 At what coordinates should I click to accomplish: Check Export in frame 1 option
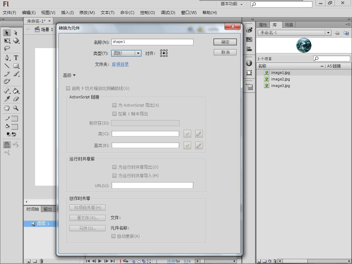(114, 113)
